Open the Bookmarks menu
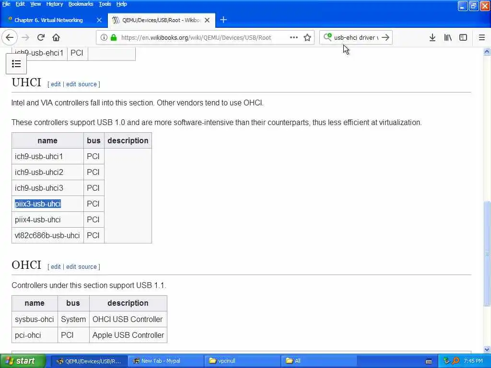 81,4
